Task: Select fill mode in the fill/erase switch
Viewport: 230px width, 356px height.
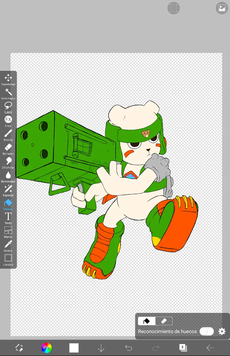Action: tap(147, 321)
